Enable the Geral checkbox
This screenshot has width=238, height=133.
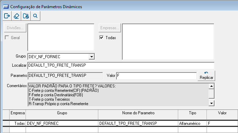[x=7, y=37]
